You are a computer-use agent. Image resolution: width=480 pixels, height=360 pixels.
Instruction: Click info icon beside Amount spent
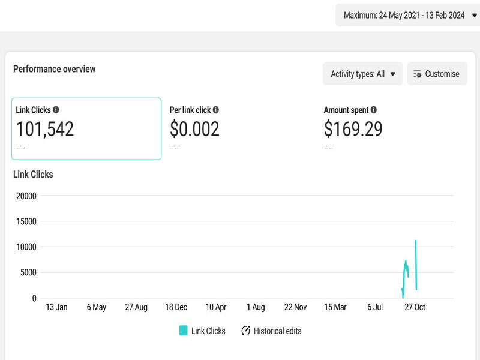pos(374,110)
